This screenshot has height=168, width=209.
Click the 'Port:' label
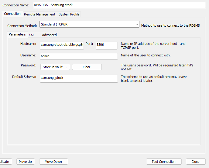(x=89, y=44)
